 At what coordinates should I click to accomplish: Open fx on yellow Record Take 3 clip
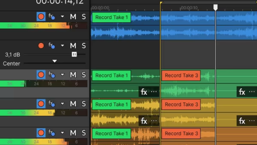point(242,121)
